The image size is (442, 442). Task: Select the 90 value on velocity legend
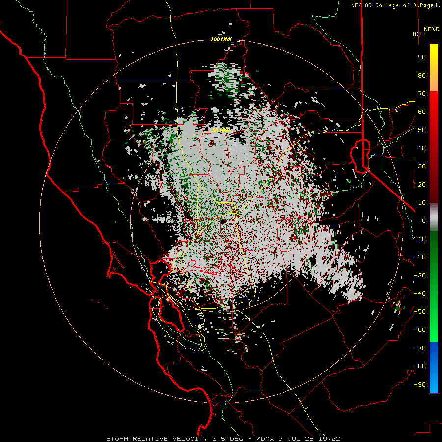click(422, 57)
